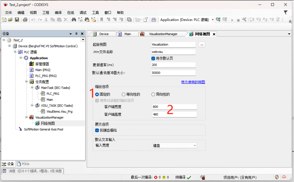Collapse the MainTask (IEC-Tasks) tree node
The image size is (294, 182).
tap(32, 88)
